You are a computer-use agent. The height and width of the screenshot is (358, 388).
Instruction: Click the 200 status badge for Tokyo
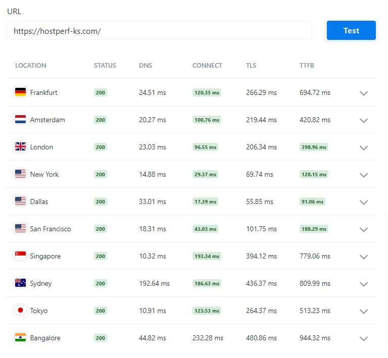tap(100, 311)
